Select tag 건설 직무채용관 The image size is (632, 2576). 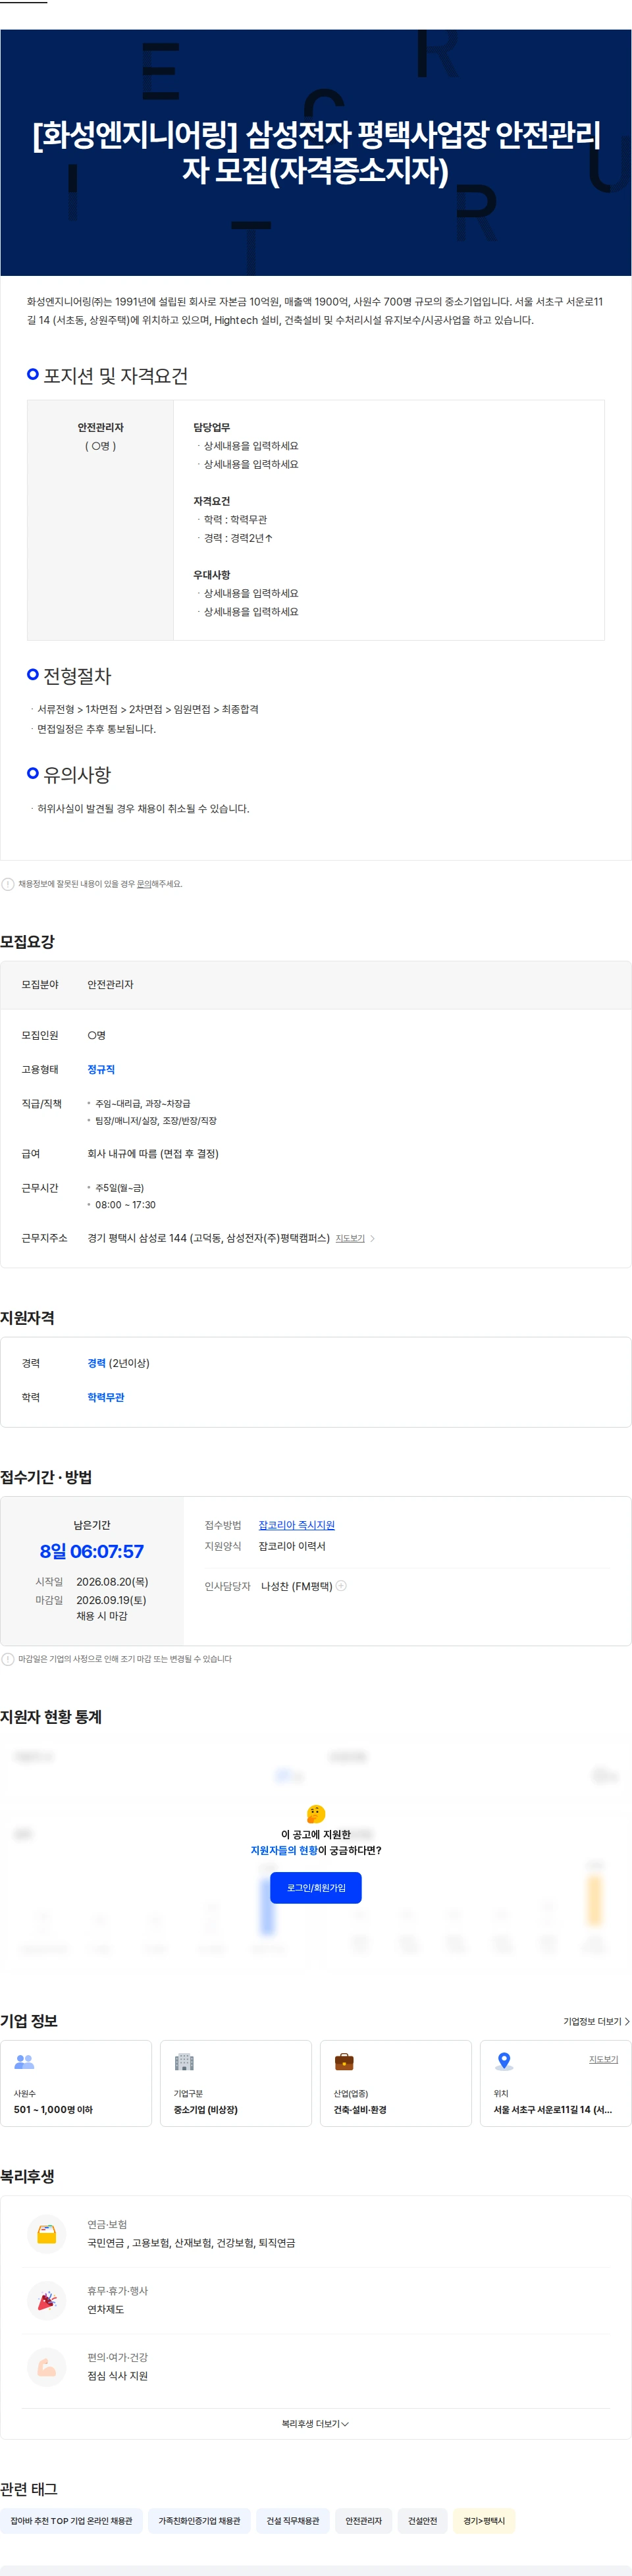point(293,2521)
